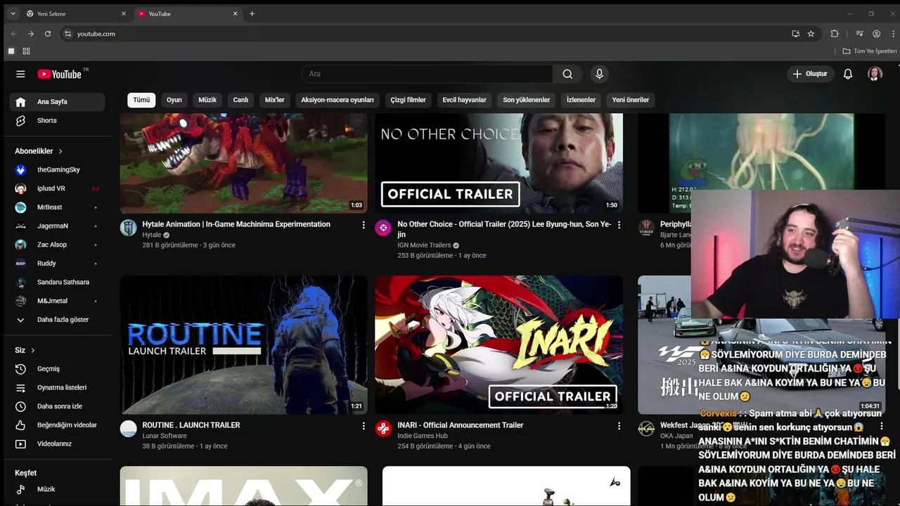
Task: Open iplusd VR channel subscription
Action: [x=57, y=188]
